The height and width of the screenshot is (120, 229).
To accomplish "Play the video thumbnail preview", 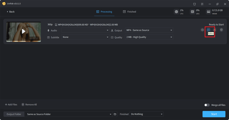I will click(x=24, y=31).
